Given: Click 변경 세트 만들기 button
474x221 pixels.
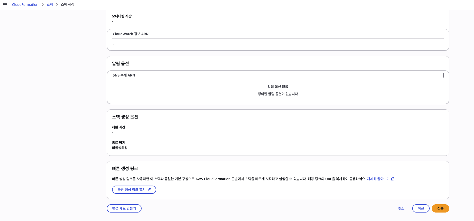Looking at the screenshot, I should [x=124, y=208].
